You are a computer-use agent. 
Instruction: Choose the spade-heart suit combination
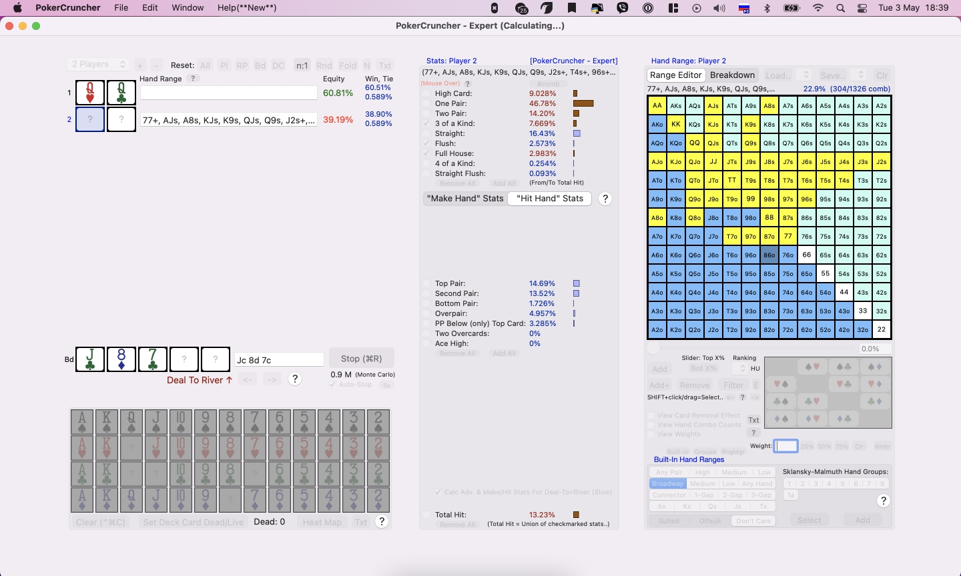point(812,367)
